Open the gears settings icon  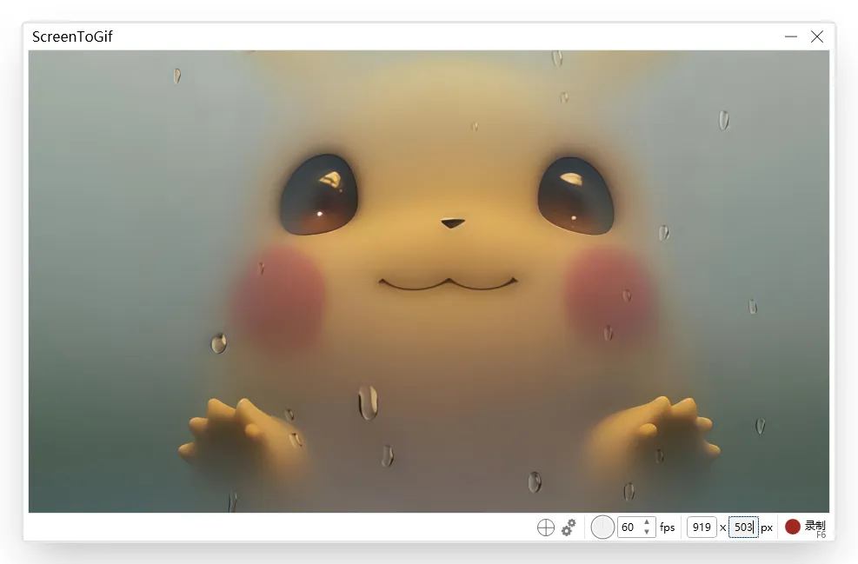(569, 528)
